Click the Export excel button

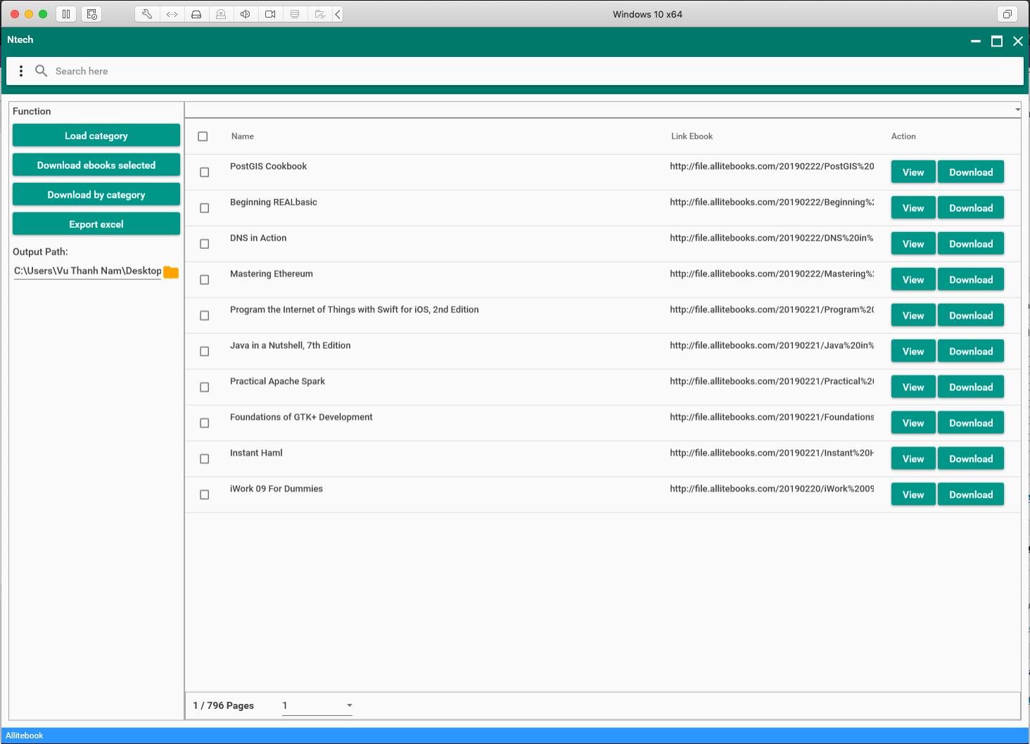pos(96,224)
